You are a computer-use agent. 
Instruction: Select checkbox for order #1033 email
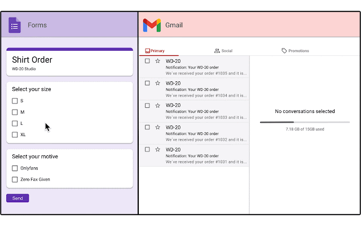[147, 106]
